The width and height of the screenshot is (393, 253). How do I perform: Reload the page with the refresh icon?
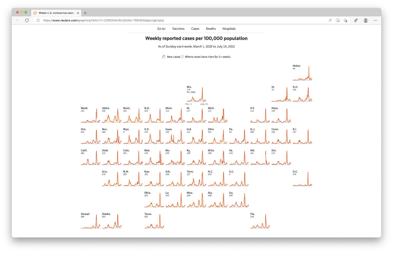pyautogui.click(x=27, y=20)
